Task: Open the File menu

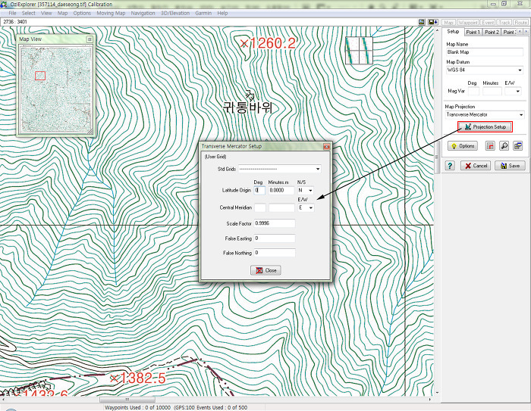Action: coord(12,13)
